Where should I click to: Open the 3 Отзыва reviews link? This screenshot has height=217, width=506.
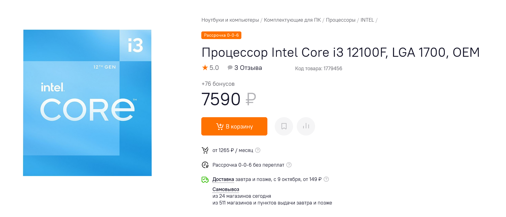tap(248, 68)
